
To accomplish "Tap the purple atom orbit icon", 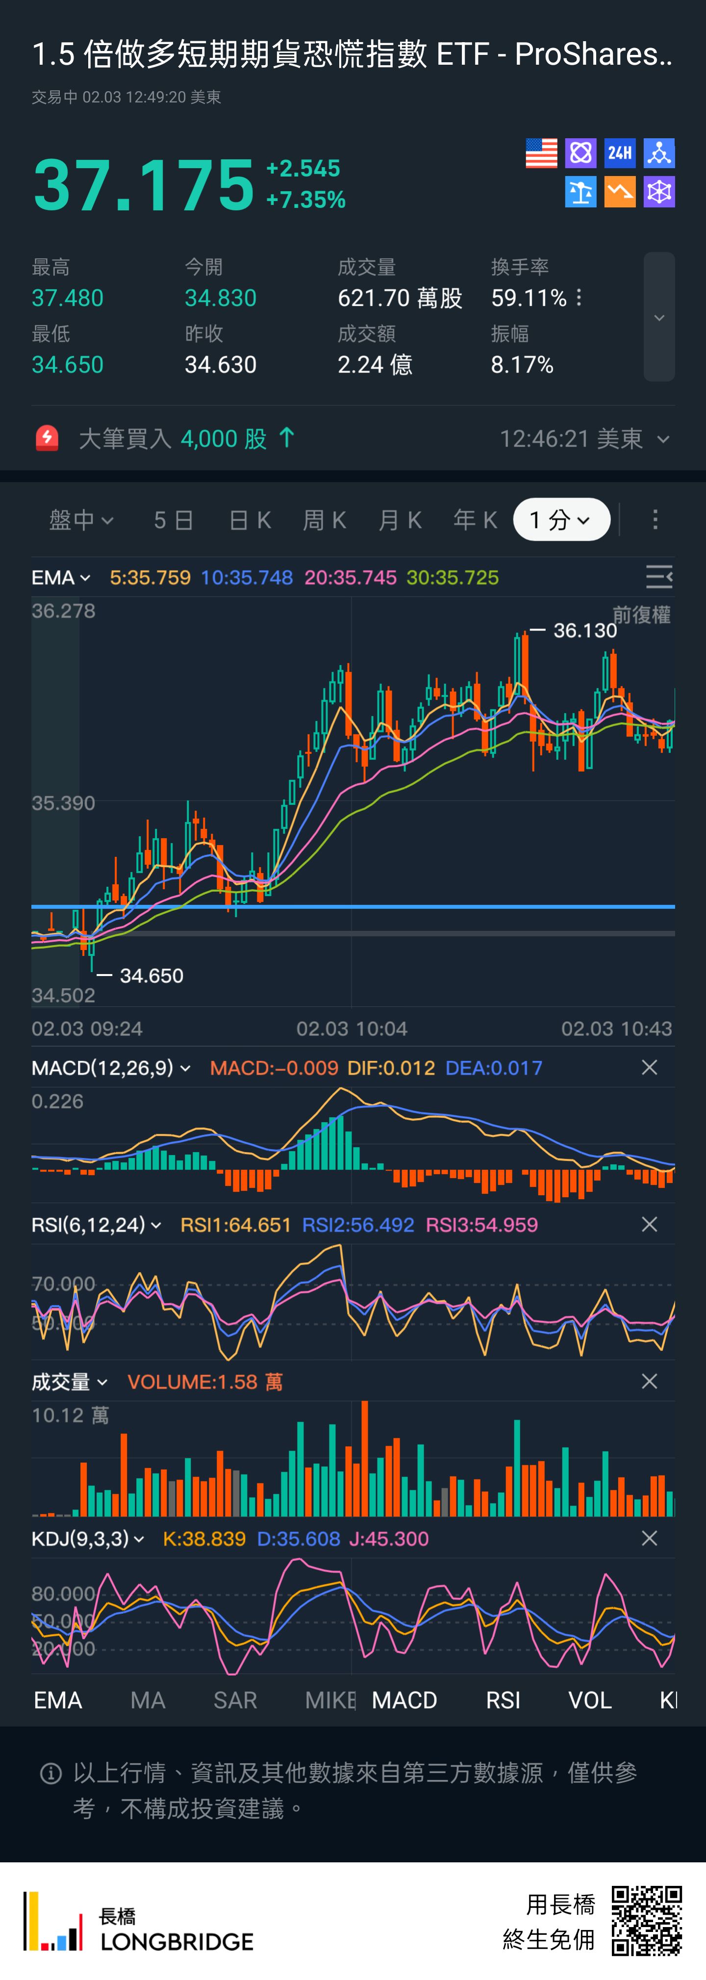I will [x=580, y=153].
